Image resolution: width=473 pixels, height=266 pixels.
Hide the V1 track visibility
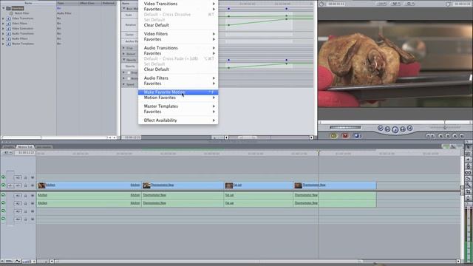click(3, 185)
